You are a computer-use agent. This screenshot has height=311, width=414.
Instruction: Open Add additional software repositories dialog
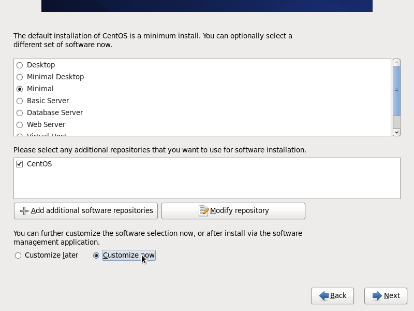pyautogui.click(x=86, y=211)
